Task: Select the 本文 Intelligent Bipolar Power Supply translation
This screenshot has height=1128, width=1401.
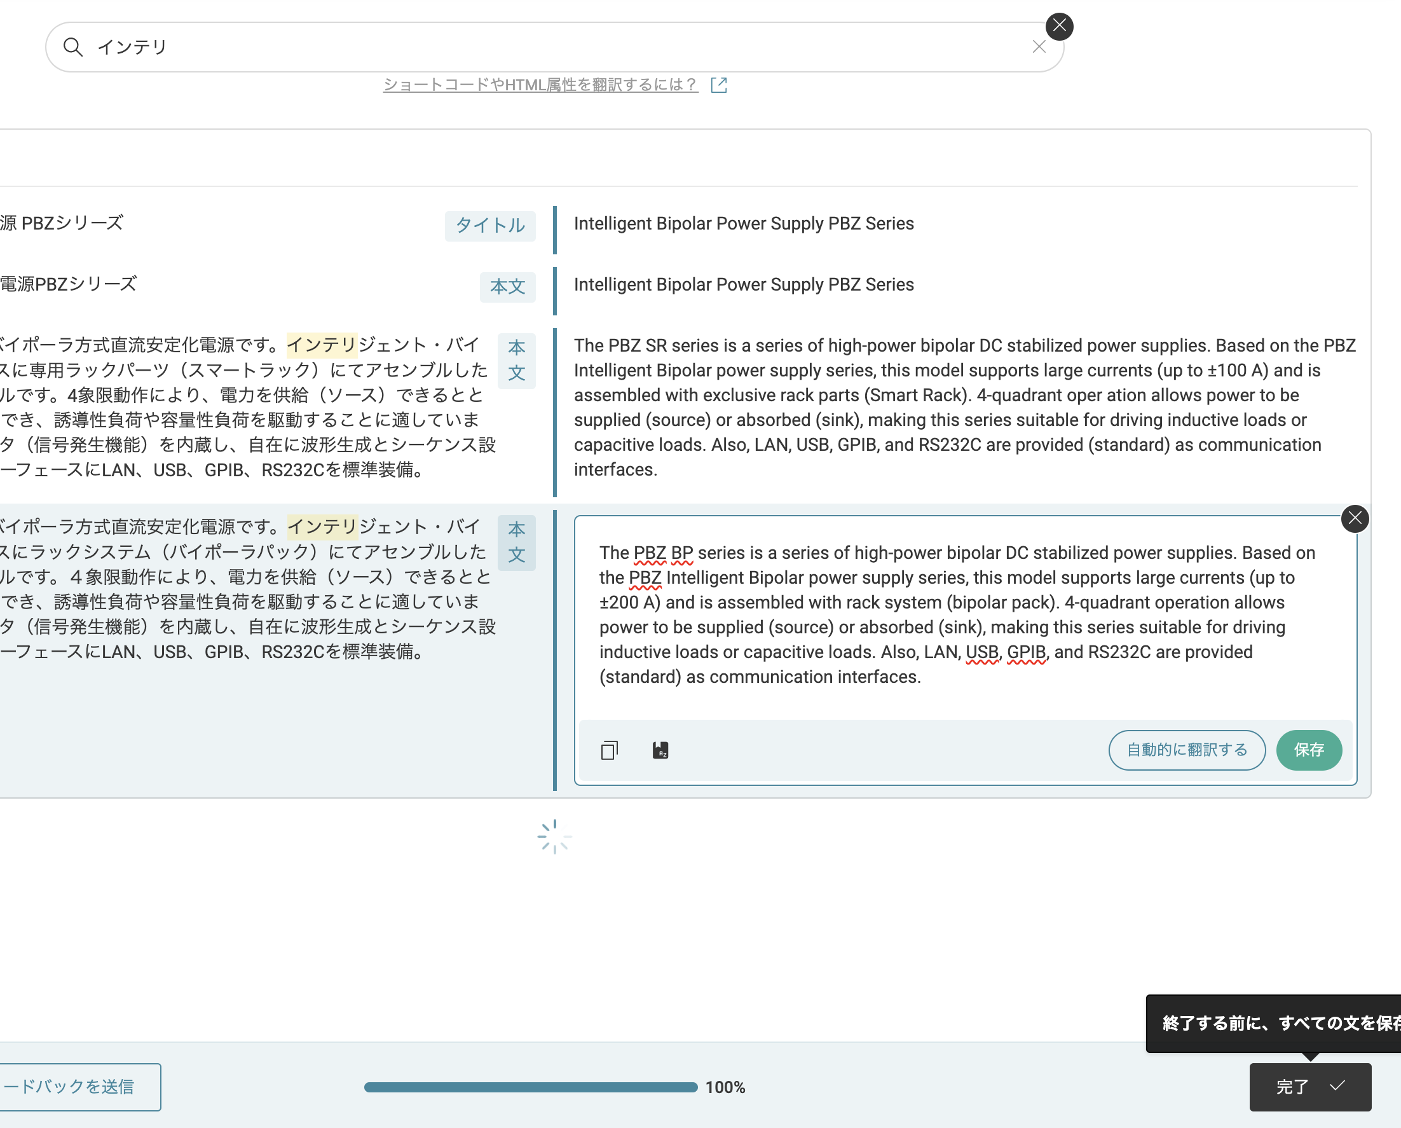Action: [x=743, y=284]
